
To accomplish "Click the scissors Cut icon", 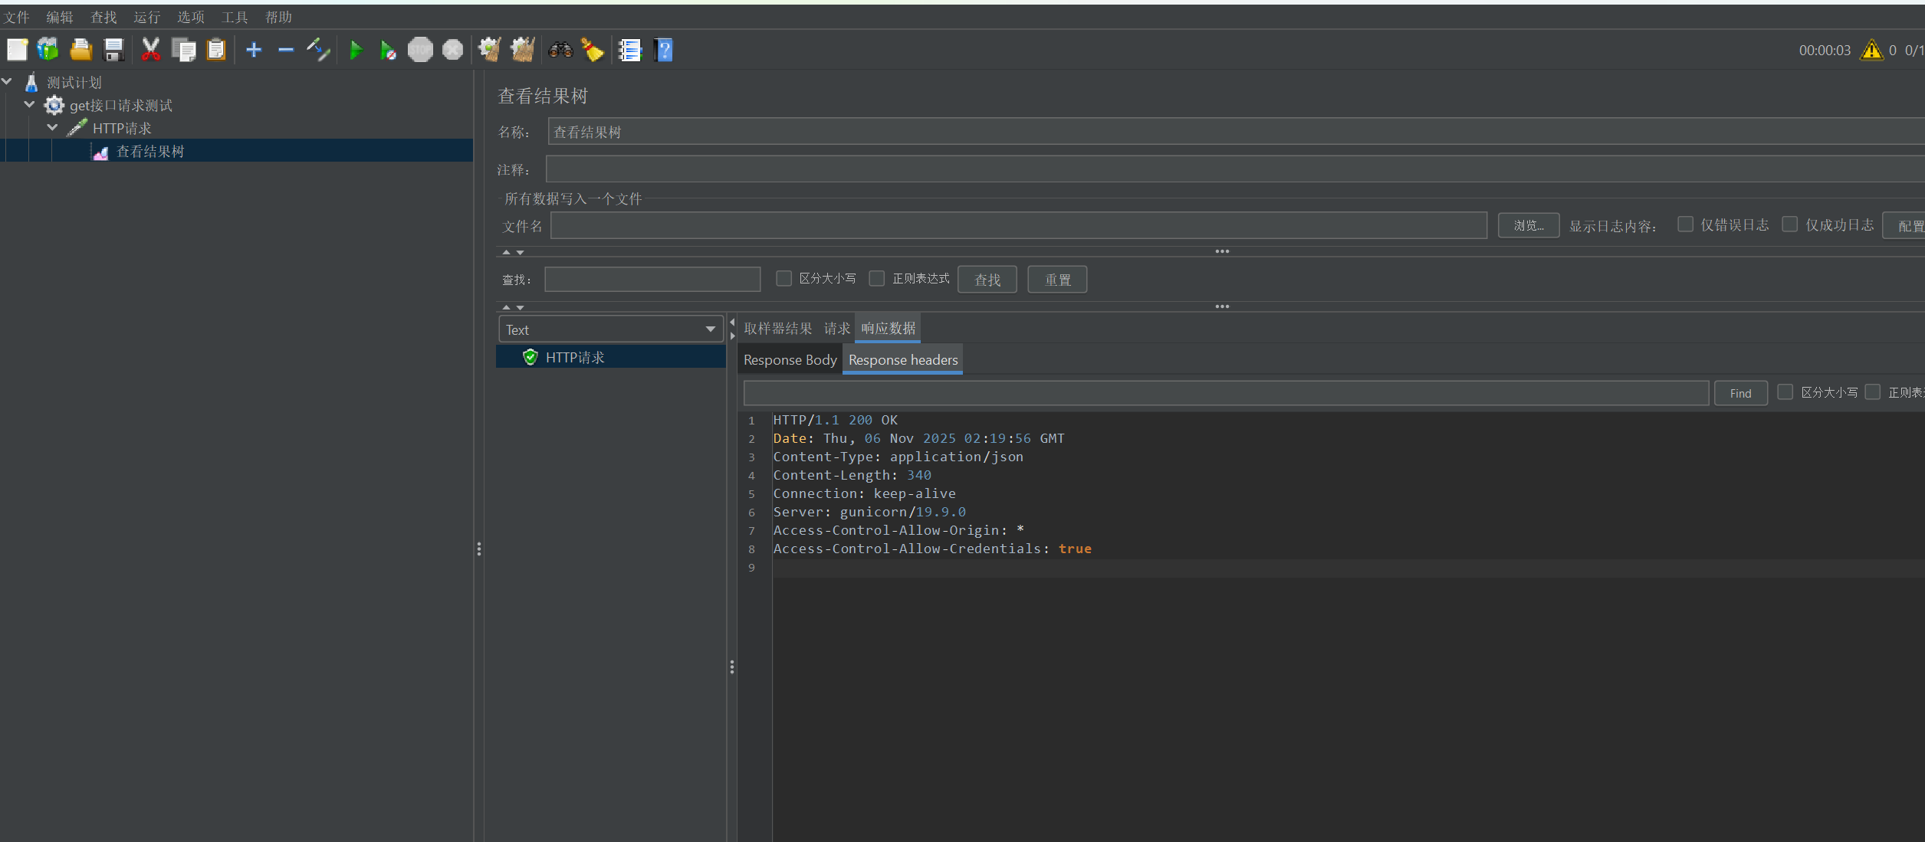I will tap(150, 51).
